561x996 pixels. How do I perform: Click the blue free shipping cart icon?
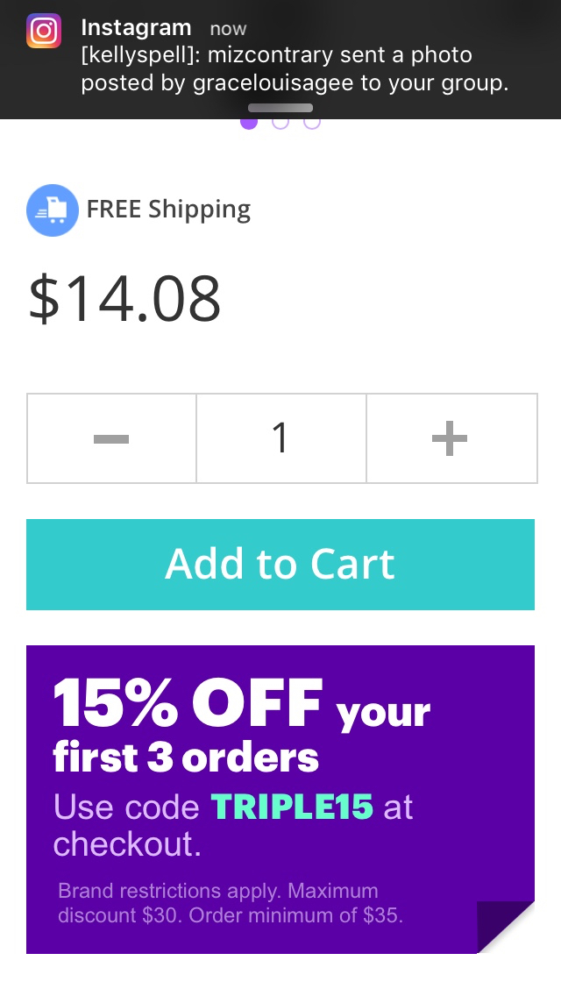(x=53, y=210)
